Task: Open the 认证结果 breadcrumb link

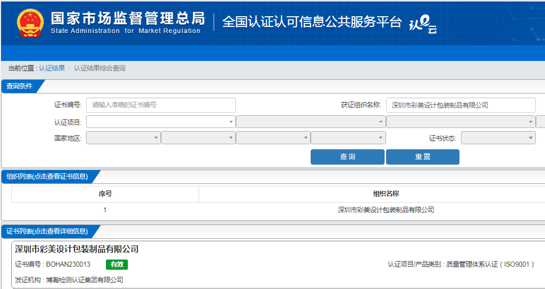Action: click(x=52, y=68)
